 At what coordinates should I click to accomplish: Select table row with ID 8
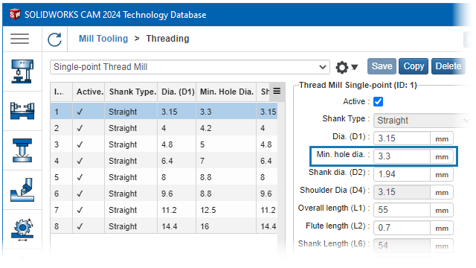[x=164, y=226]
